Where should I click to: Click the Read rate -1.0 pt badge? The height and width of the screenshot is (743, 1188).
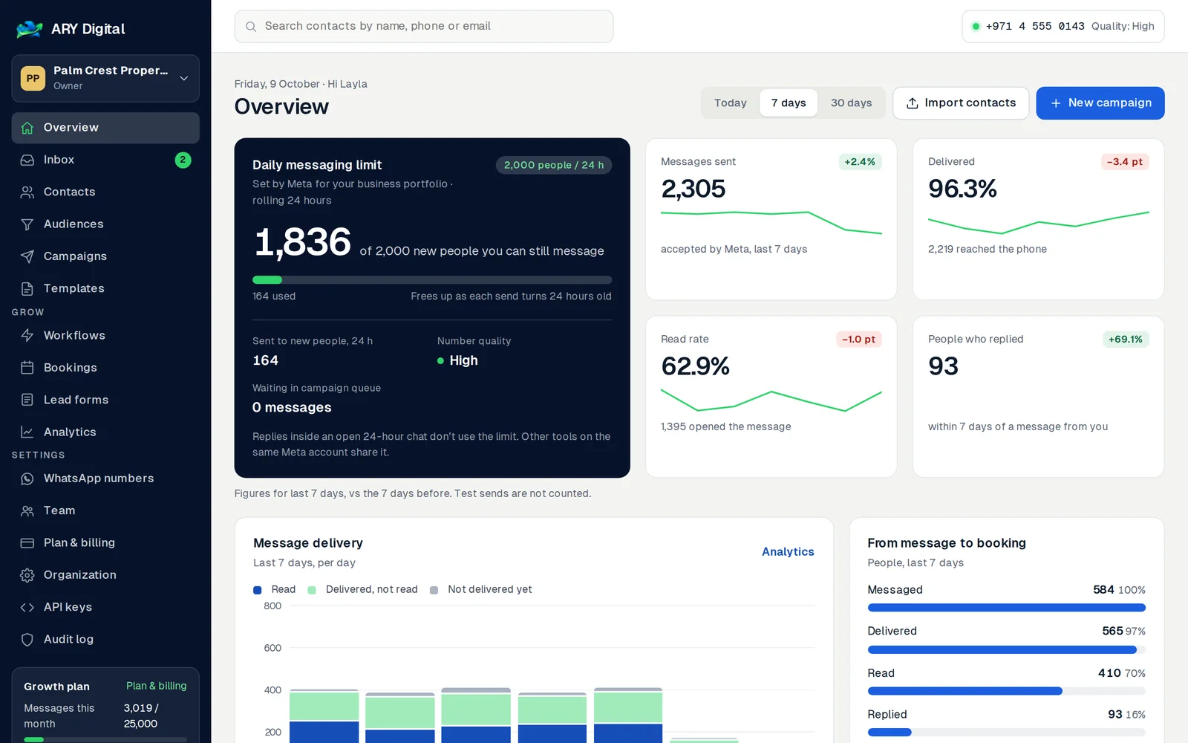858,340
